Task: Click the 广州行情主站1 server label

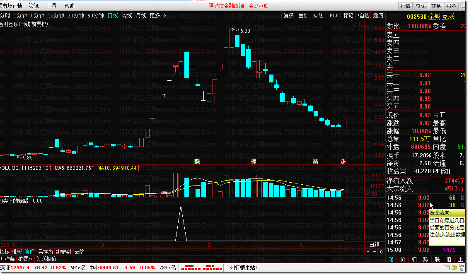Action: 241,268
